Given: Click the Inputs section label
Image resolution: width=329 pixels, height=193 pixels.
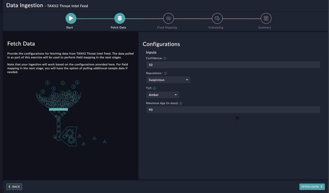Looking at the screenshot, I should (151, 52).
